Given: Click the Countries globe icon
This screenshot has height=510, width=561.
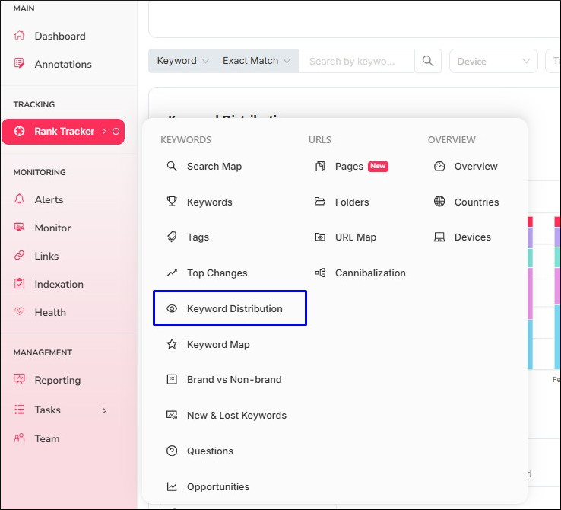Looking at the screenshot, I should click(x=439, y=201).
